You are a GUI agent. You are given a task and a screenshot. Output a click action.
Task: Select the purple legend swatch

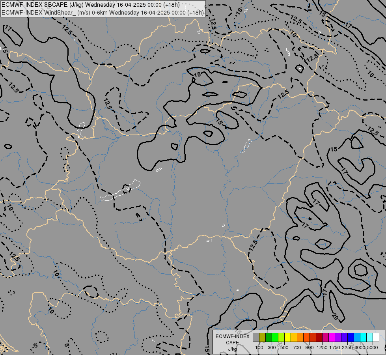(x=338, y=337)
